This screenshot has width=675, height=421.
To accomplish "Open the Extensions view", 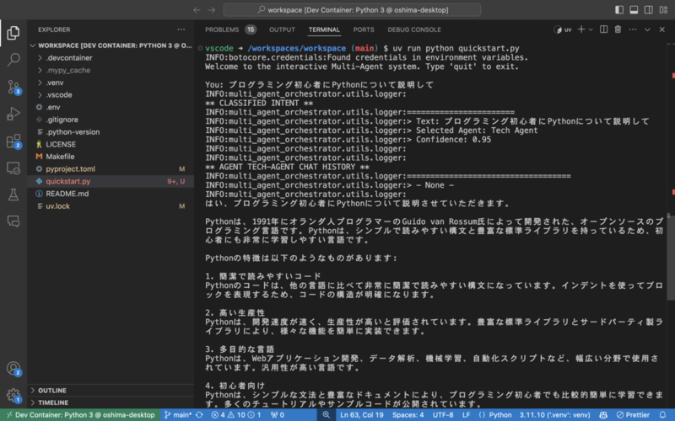I will (x=13, y=141).
